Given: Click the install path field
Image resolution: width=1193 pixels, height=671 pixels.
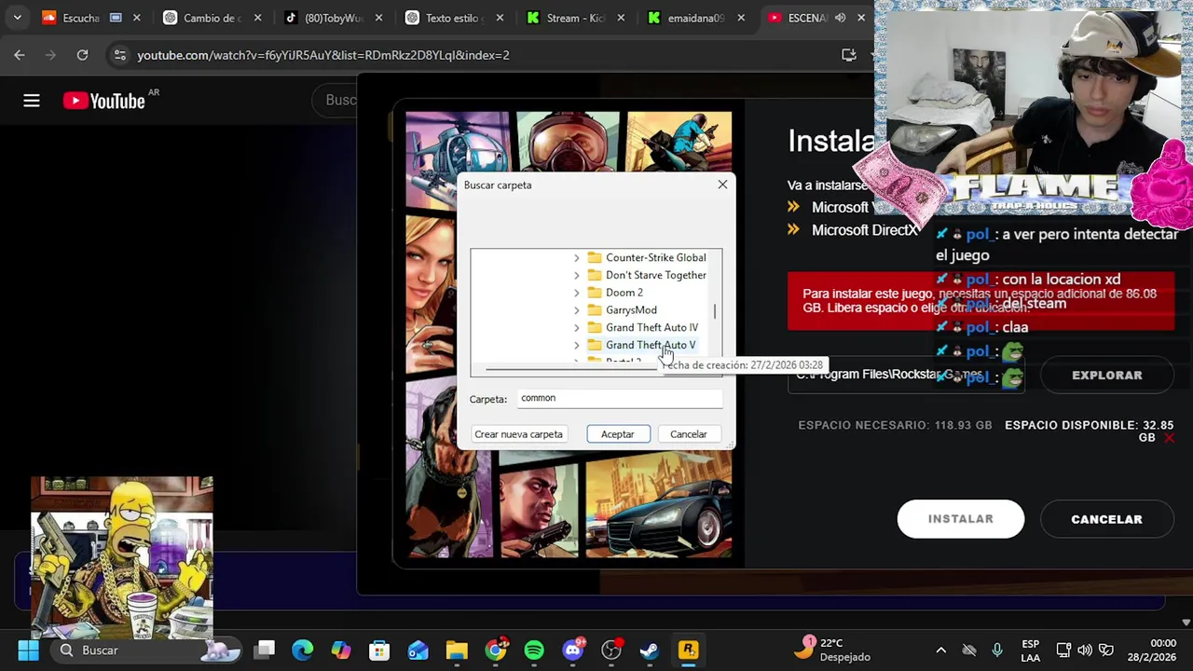Looking at the screenshot, I should tap(909, 375).
